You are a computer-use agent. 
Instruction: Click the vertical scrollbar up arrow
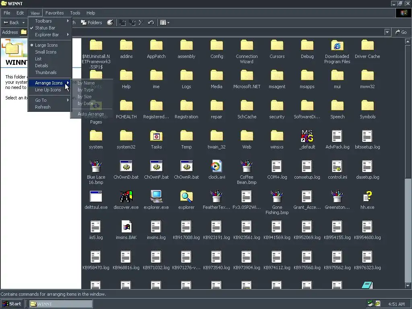point(408,41)
